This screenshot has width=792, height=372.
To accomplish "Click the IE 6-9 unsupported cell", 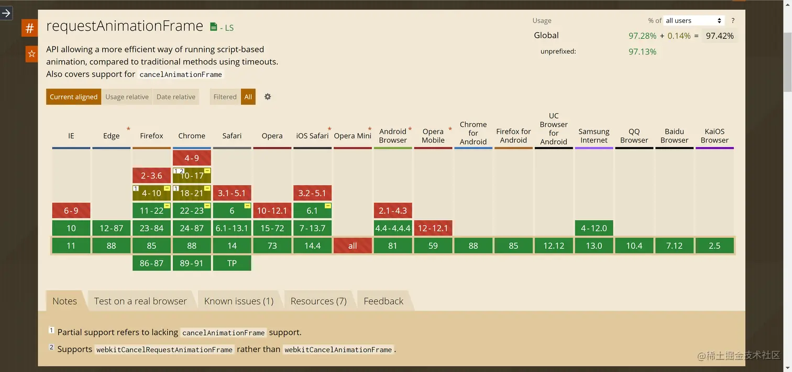I will (71, 211).
